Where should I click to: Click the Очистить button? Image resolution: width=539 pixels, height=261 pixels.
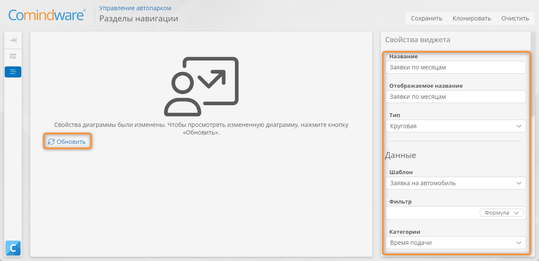click(515, 18)
